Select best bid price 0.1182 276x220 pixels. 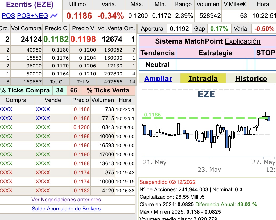56,39
